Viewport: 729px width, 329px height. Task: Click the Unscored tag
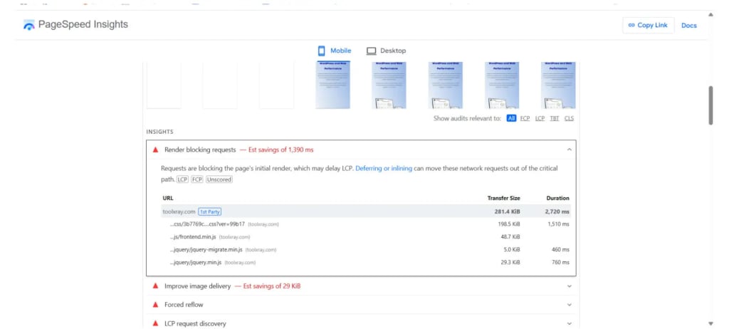point(219,179)
